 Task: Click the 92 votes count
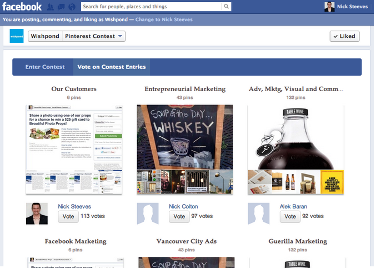313,216
